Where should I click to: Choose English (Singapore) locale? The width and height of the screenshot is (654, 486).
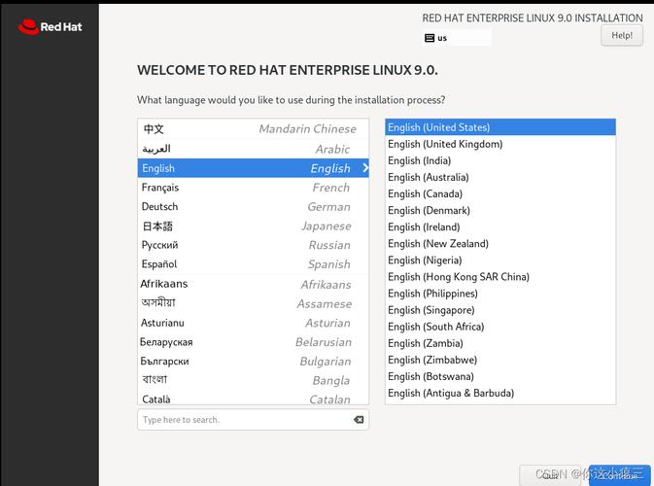point(500,310)
